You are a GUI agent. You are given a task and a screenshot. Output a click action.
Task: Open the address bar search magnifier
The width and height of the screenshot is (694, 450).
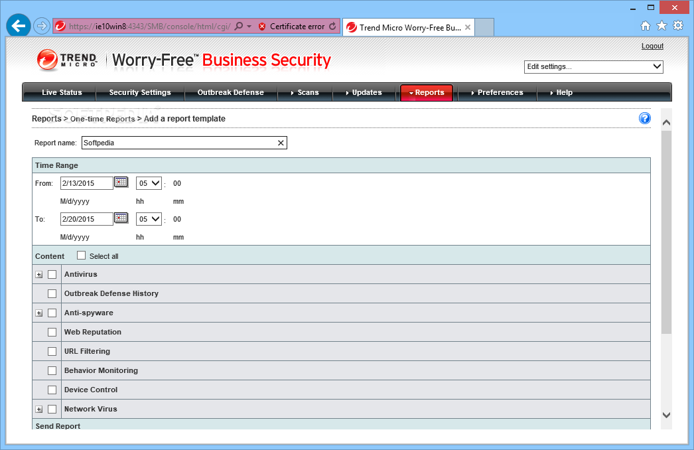(x=239, y=26)
